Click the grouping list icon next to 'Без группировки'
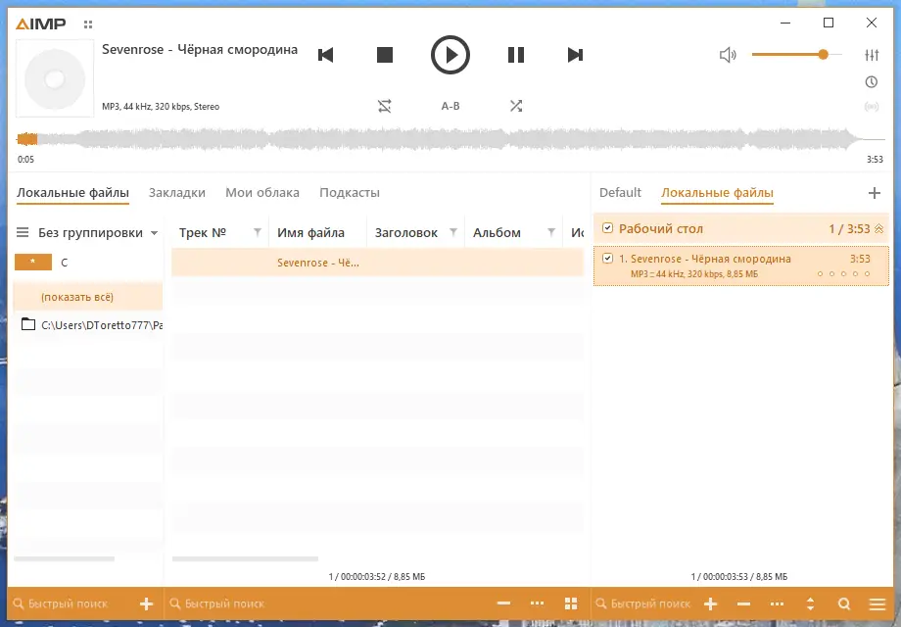 click(x=23, y=231)
